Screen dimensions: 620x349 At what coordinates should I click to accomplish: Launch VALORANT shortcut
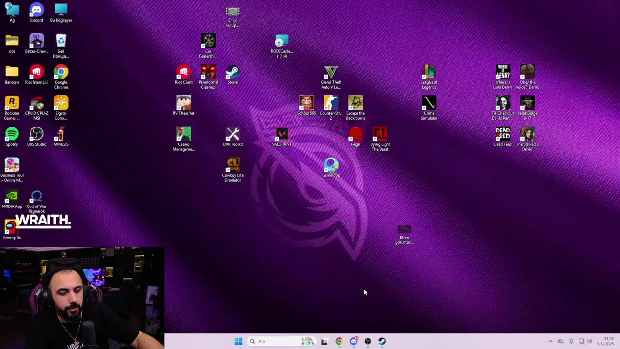point(282,137)
